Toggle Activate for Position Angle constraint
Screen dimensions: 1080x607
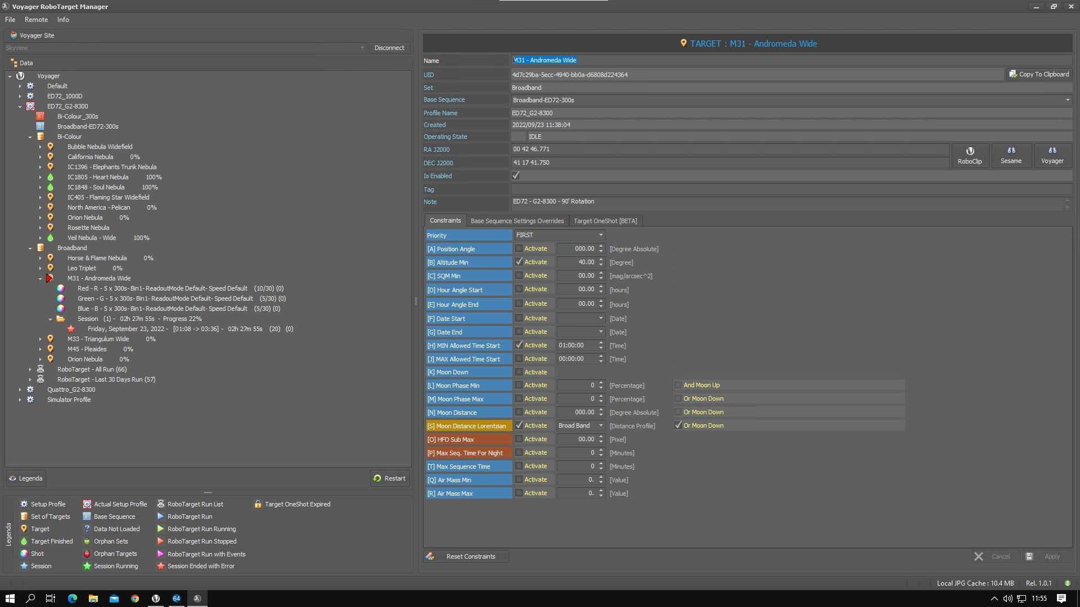[519, 248]
